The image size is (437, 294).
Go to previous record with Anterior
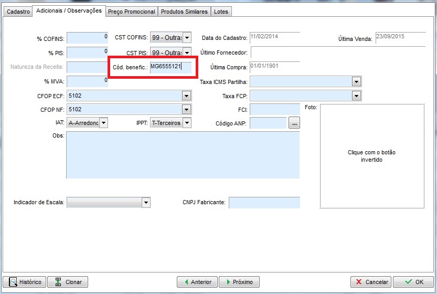(x=197, y=282)
